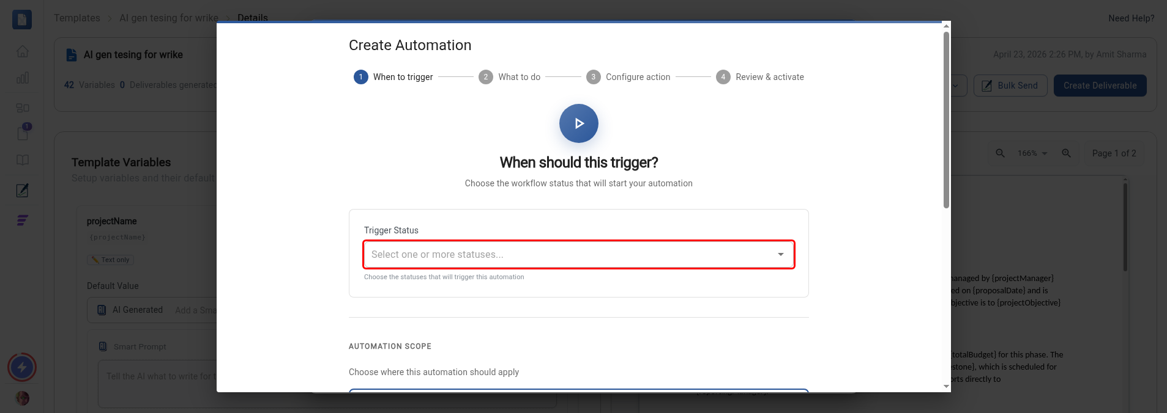Open the purple striped sidebar icon
The height and width of the screenshot is (413, 1167).
23,221
